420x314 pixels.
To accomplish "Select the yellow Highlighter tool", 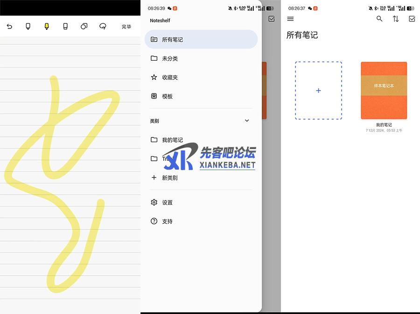I will click(47, 27).
